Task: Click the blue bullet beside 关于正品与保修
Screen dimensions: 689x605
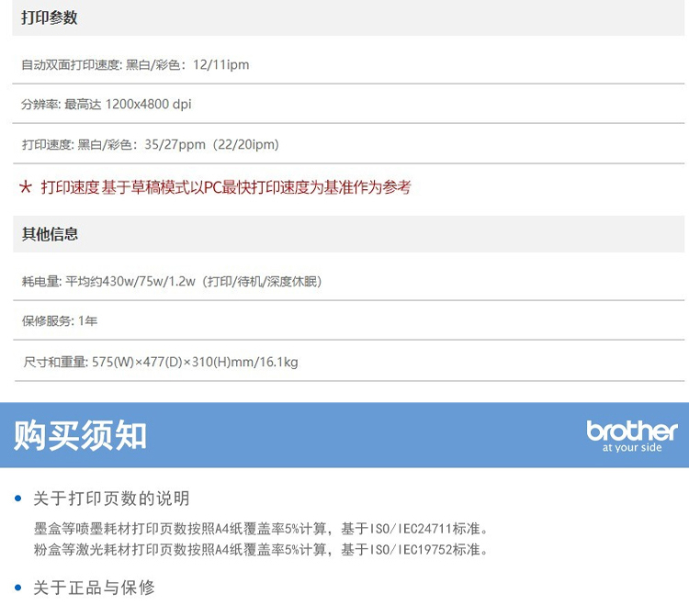Action: pyautogui.click(x=18, y=588)
